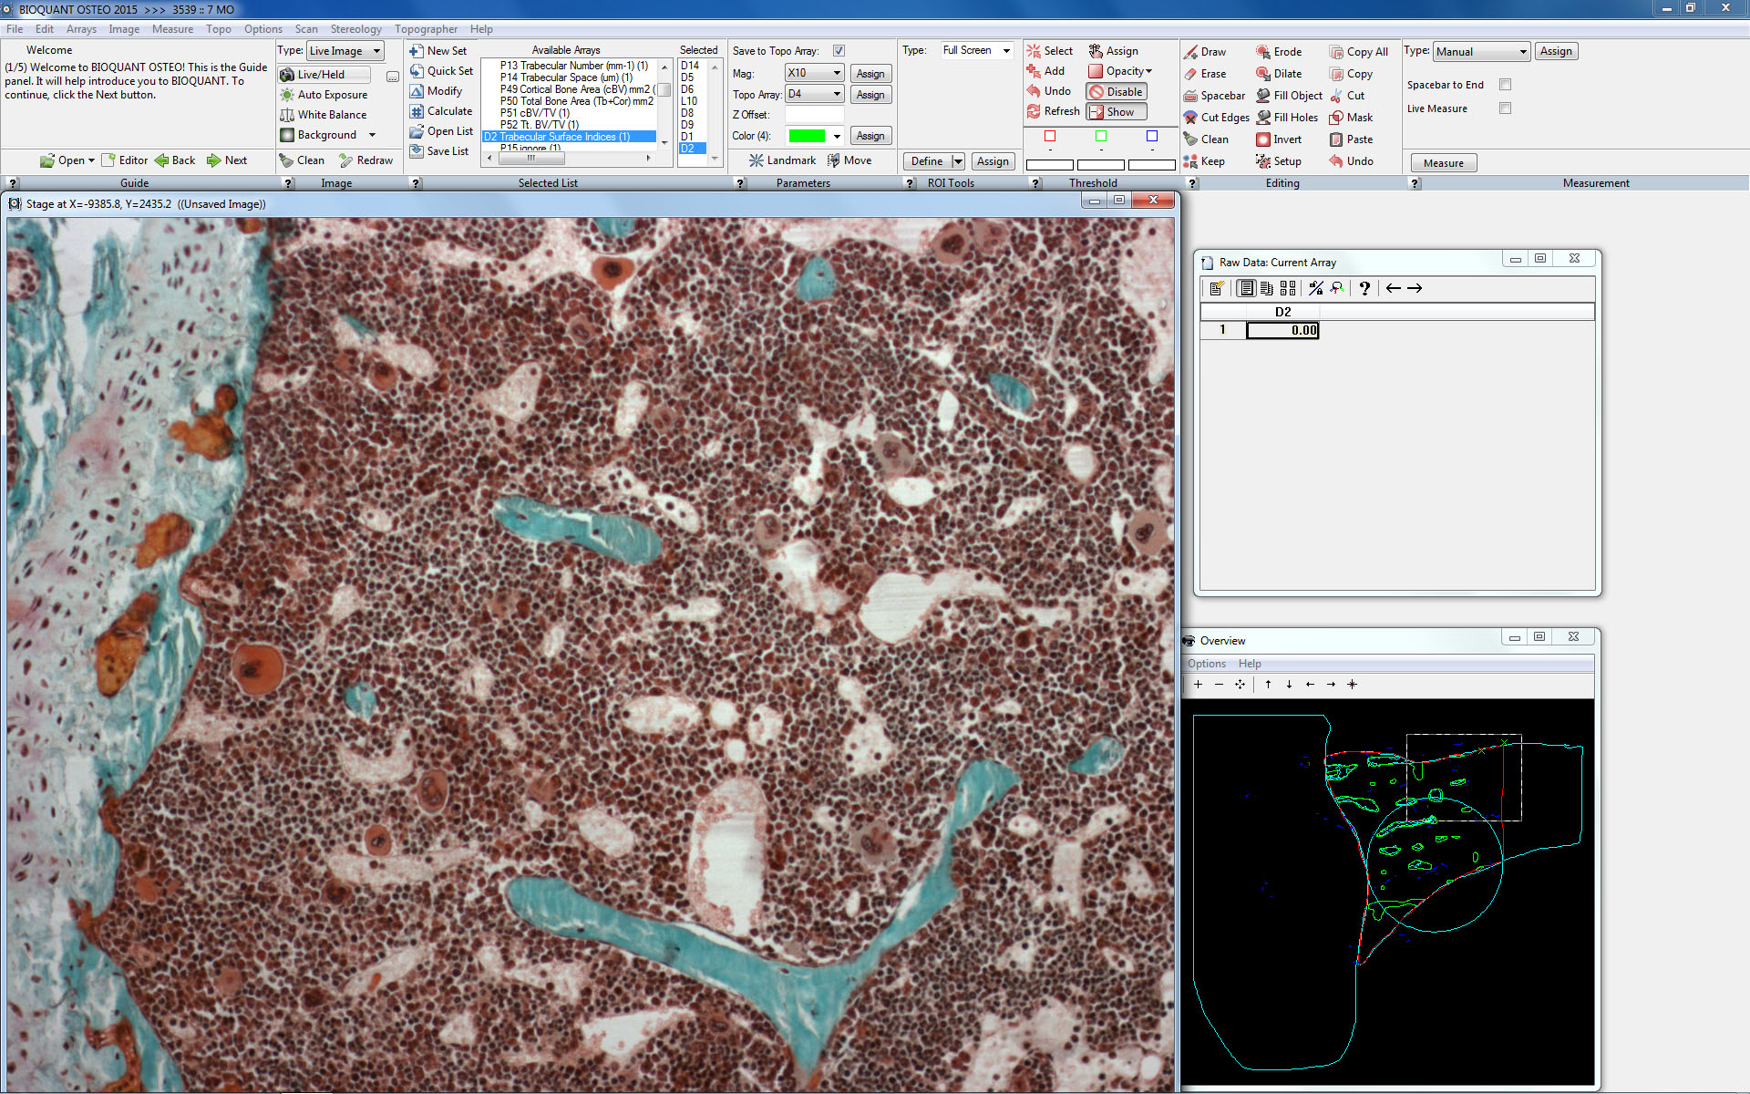Click the Next button in Guide
Screen dimensions: 1750x1094
click(x=227, y=160)
